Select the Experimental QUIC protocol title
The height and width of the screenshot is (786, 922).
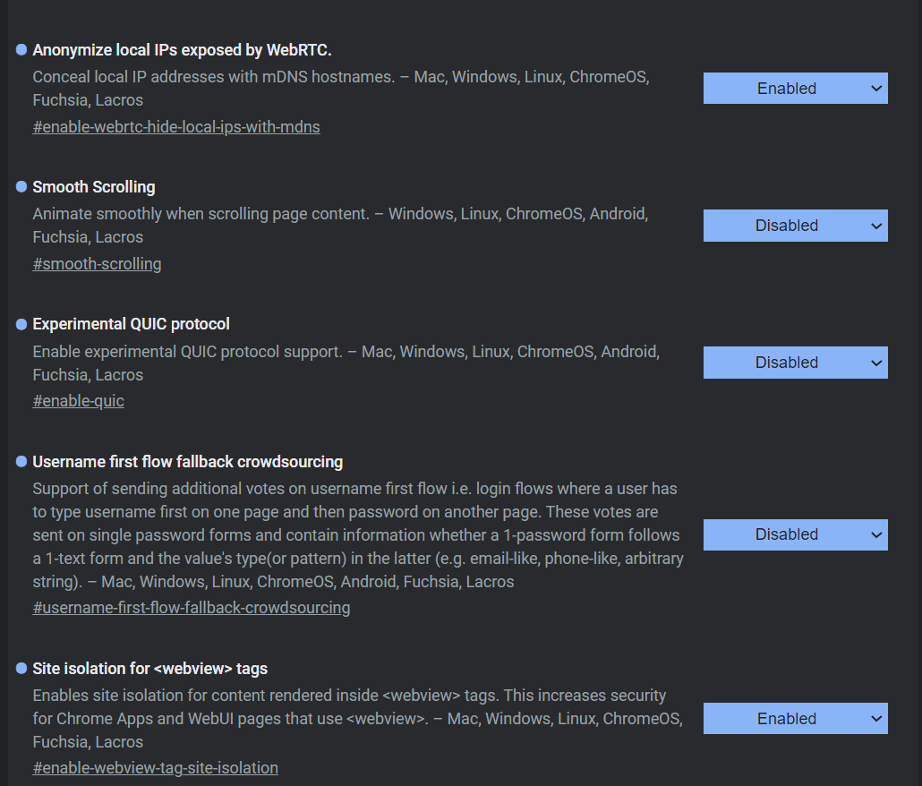[x=131, y=324]
